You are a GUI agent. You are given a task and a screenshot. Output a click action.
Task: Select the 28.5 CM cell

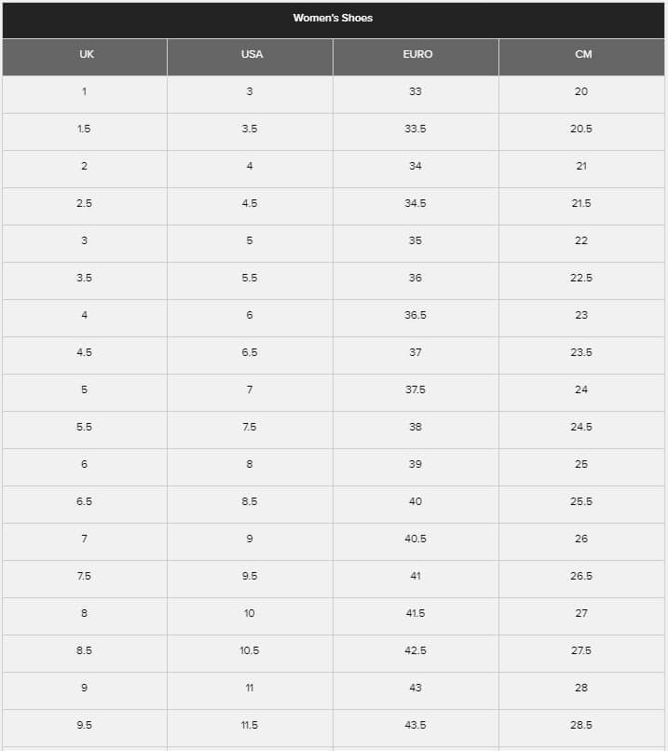581,725
